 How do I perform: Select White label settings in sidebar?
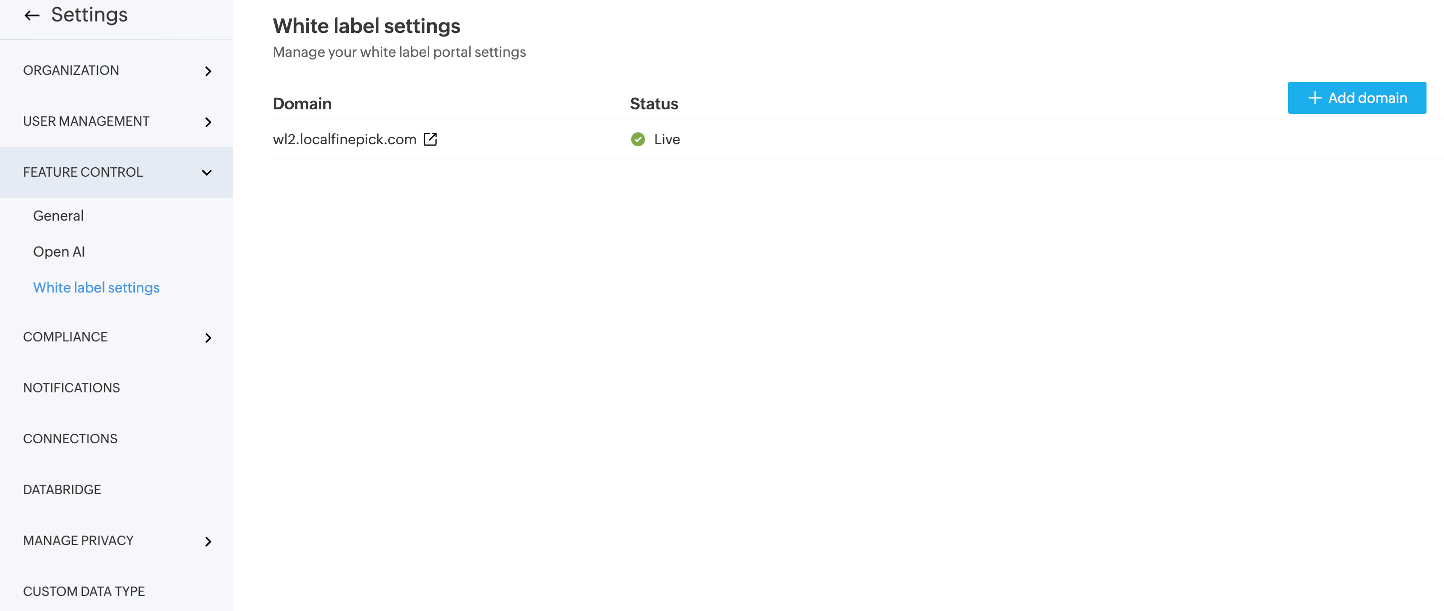96,288
